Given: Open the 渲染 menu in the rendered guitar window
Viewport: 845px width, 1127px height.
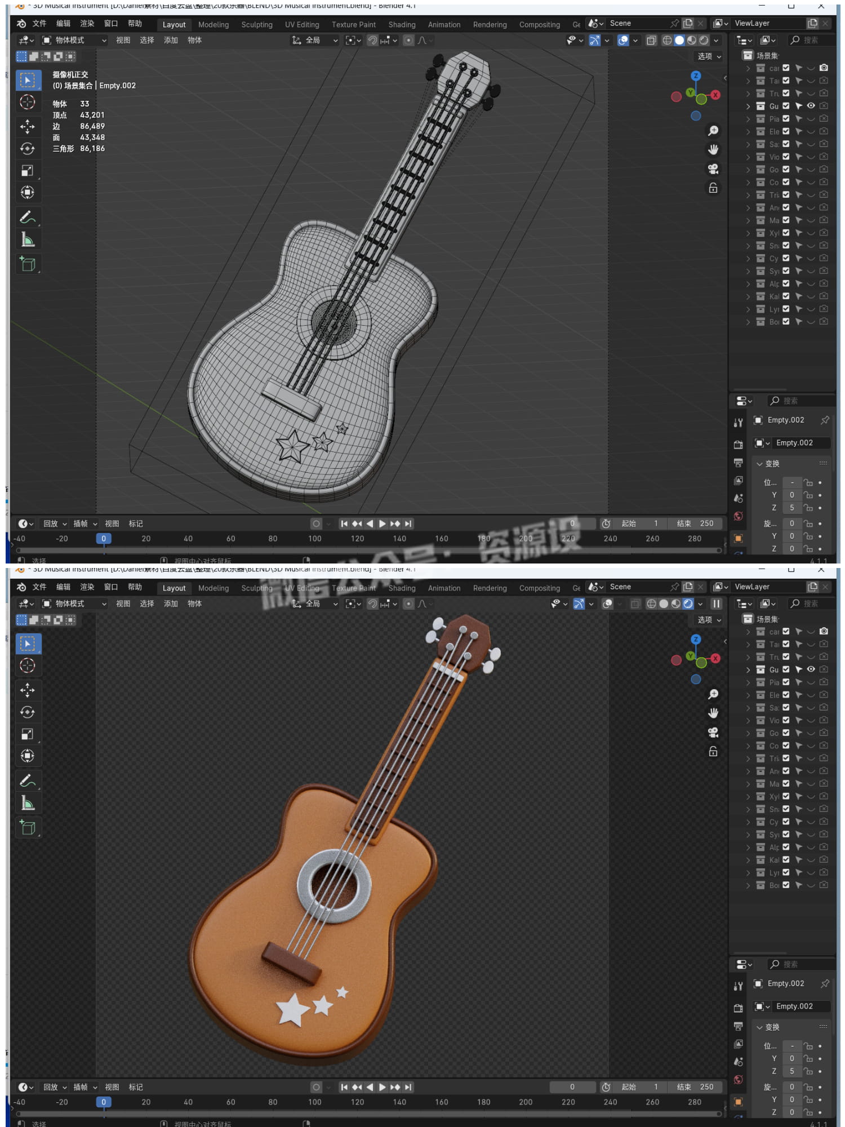Looking at the screenshot, I should click(x=87, y=587).
